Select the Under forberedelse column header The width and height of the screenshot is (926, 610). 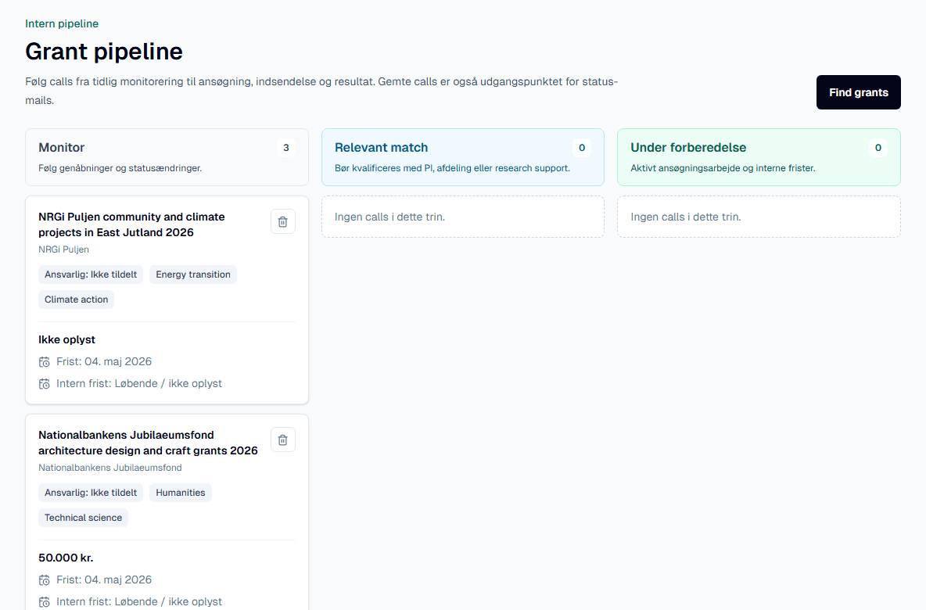point(759,157)
